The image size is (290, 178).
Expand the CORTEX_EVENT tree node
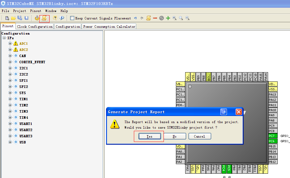(10, 62)
